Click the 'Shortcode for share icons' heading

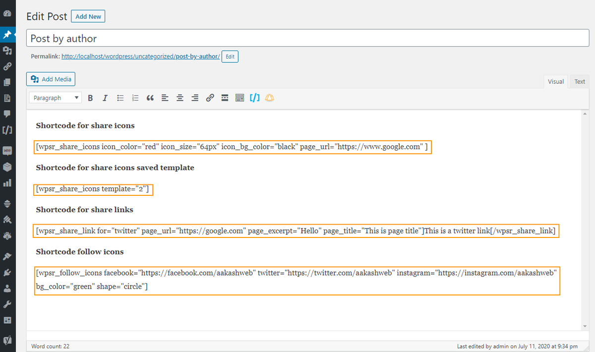(85, 125)
